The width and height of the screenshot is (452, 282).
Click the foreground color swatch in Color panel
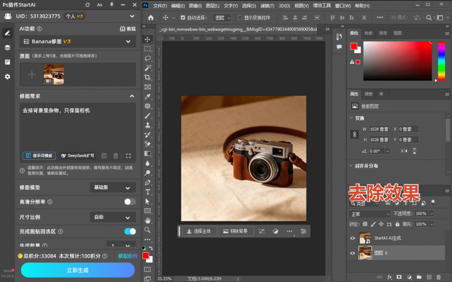tap(354, 46)
